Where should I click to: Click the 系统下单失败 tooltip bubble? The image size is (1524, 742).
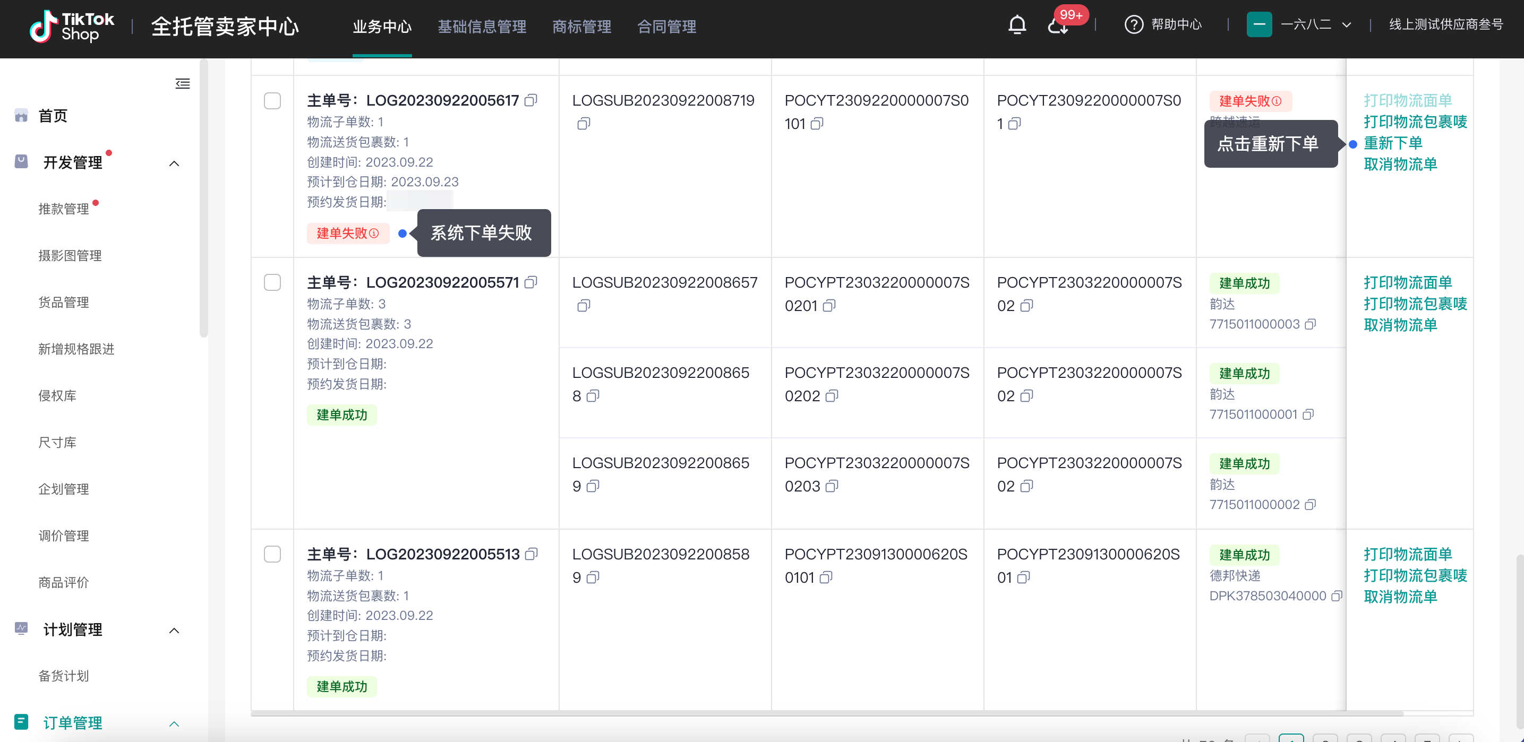(483, 233)
